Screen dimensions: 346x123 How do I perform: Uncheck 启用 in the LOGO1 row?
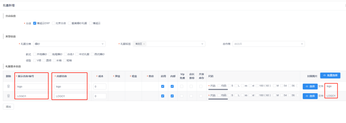163,96
